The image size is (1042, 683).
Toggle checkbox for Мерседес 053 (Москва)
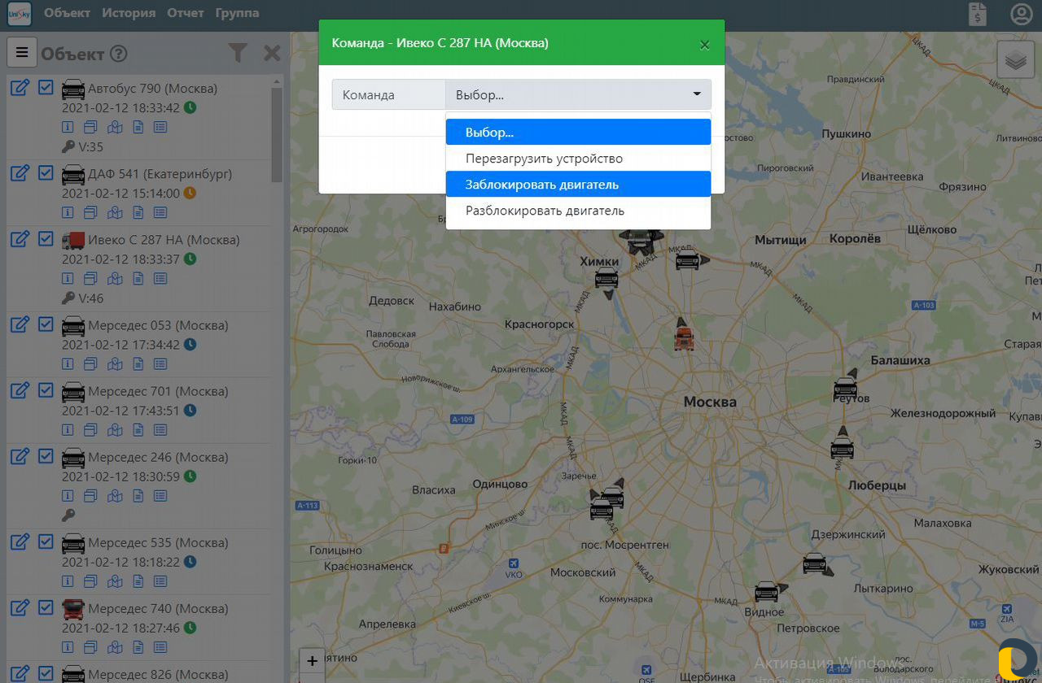tap(46, 324)
